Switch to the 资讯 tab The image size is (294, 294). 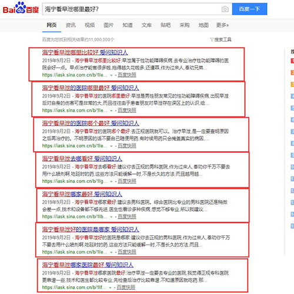pos(71,25)
